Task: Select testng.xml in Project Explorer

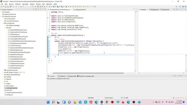Action: pos(10,95)
